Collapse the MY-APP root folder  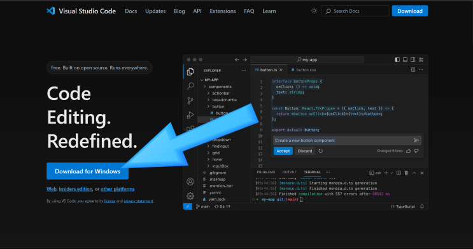[x=202, y=80]
